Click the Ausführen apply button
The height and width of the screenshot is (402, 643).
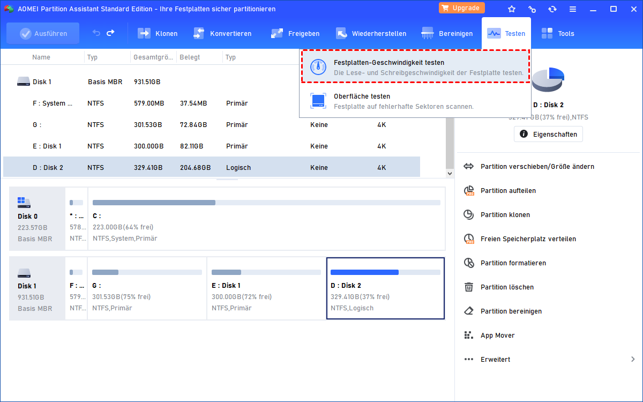[43, 33]
